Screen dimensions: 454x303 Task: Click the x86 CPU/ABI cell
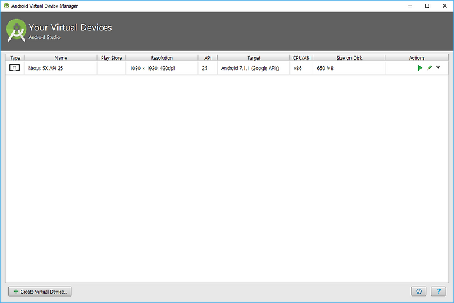[301, 68]
